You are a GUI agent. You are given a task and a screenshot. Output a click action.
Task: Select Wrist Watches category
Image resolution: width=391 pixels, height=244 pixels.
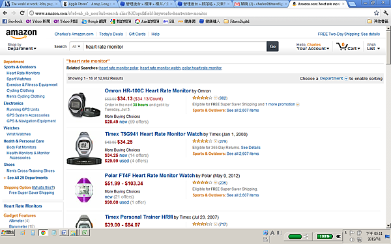tap(18, 134)
